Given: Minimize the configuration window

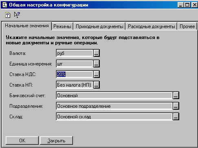Looking at the screenshot, I should pos(180,5).
